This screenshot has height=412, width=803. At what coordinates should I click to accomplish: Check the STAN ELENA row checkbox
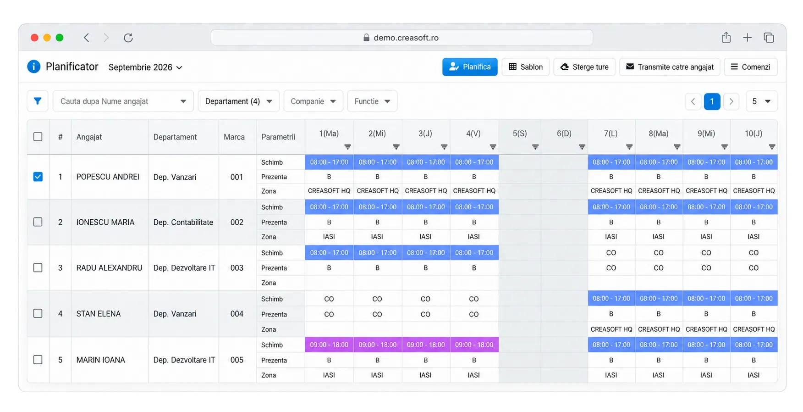38,313
